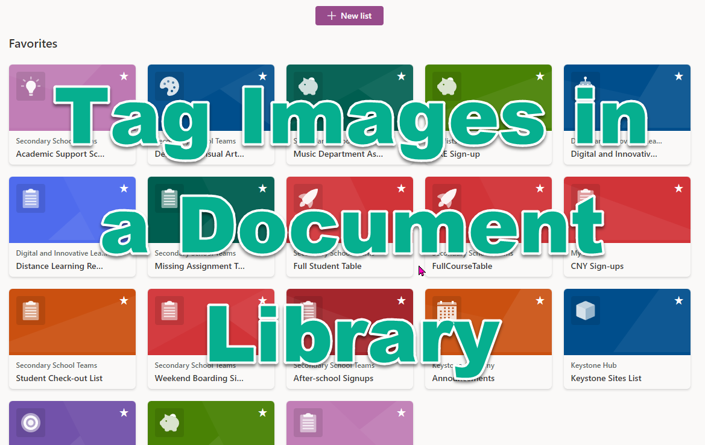
Task: Click the blue Keystone Sites List thumbnail
Action: pos(627,322)
